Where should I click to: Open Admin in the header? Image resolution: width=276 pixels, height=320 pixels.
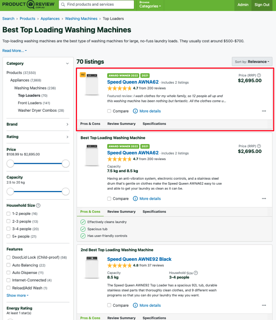tap(243, 5)
